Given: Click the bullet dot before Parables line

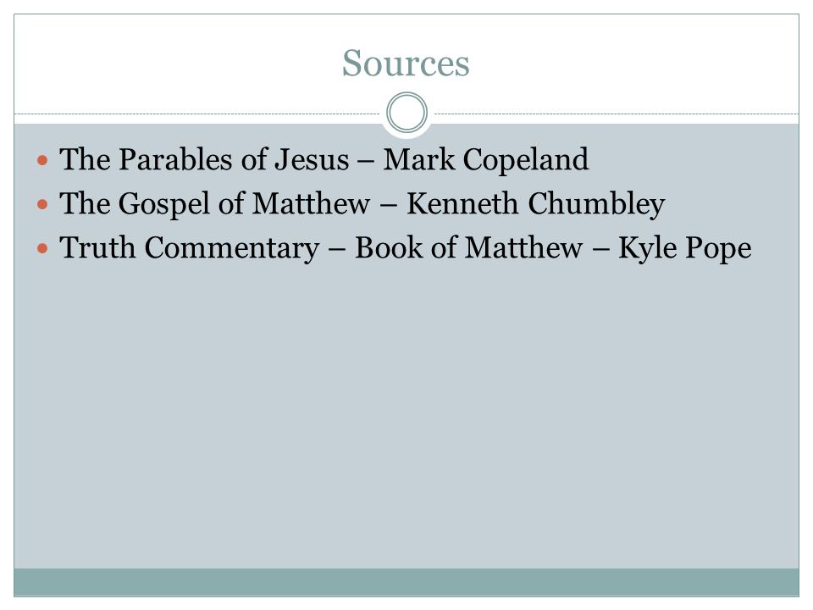Looking at the screenshot, I should (x=42, y=160).
